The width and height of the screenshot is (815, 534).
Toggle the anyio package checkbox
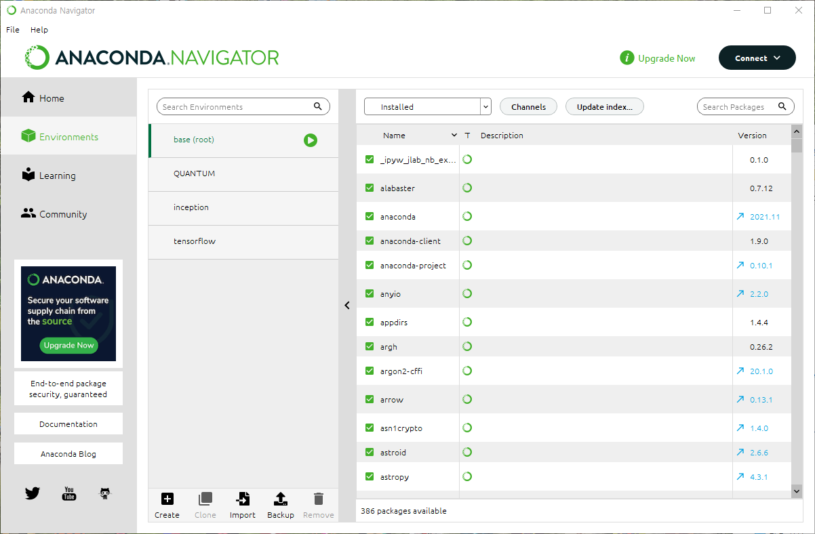click(370, 293)
